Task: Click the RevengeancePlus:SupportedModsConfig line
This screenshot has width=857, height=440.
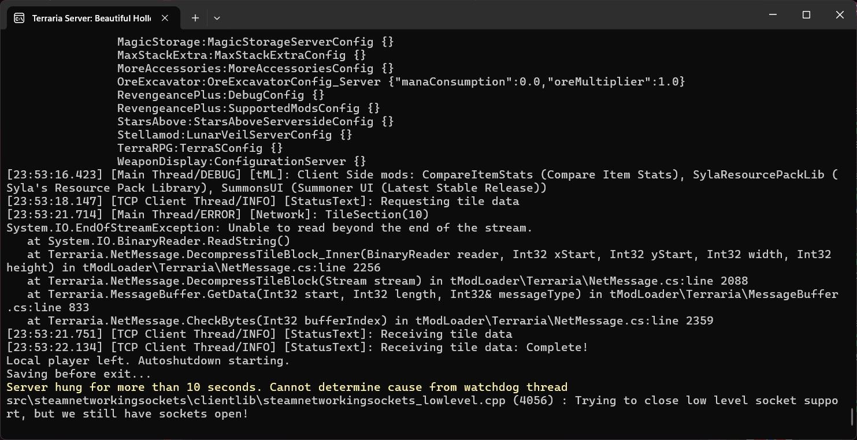Action: [248, 108]
